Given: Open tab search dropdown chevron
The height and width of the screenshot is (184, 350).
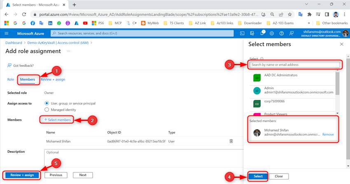Looking at the screenshot, I should [306, 4].
